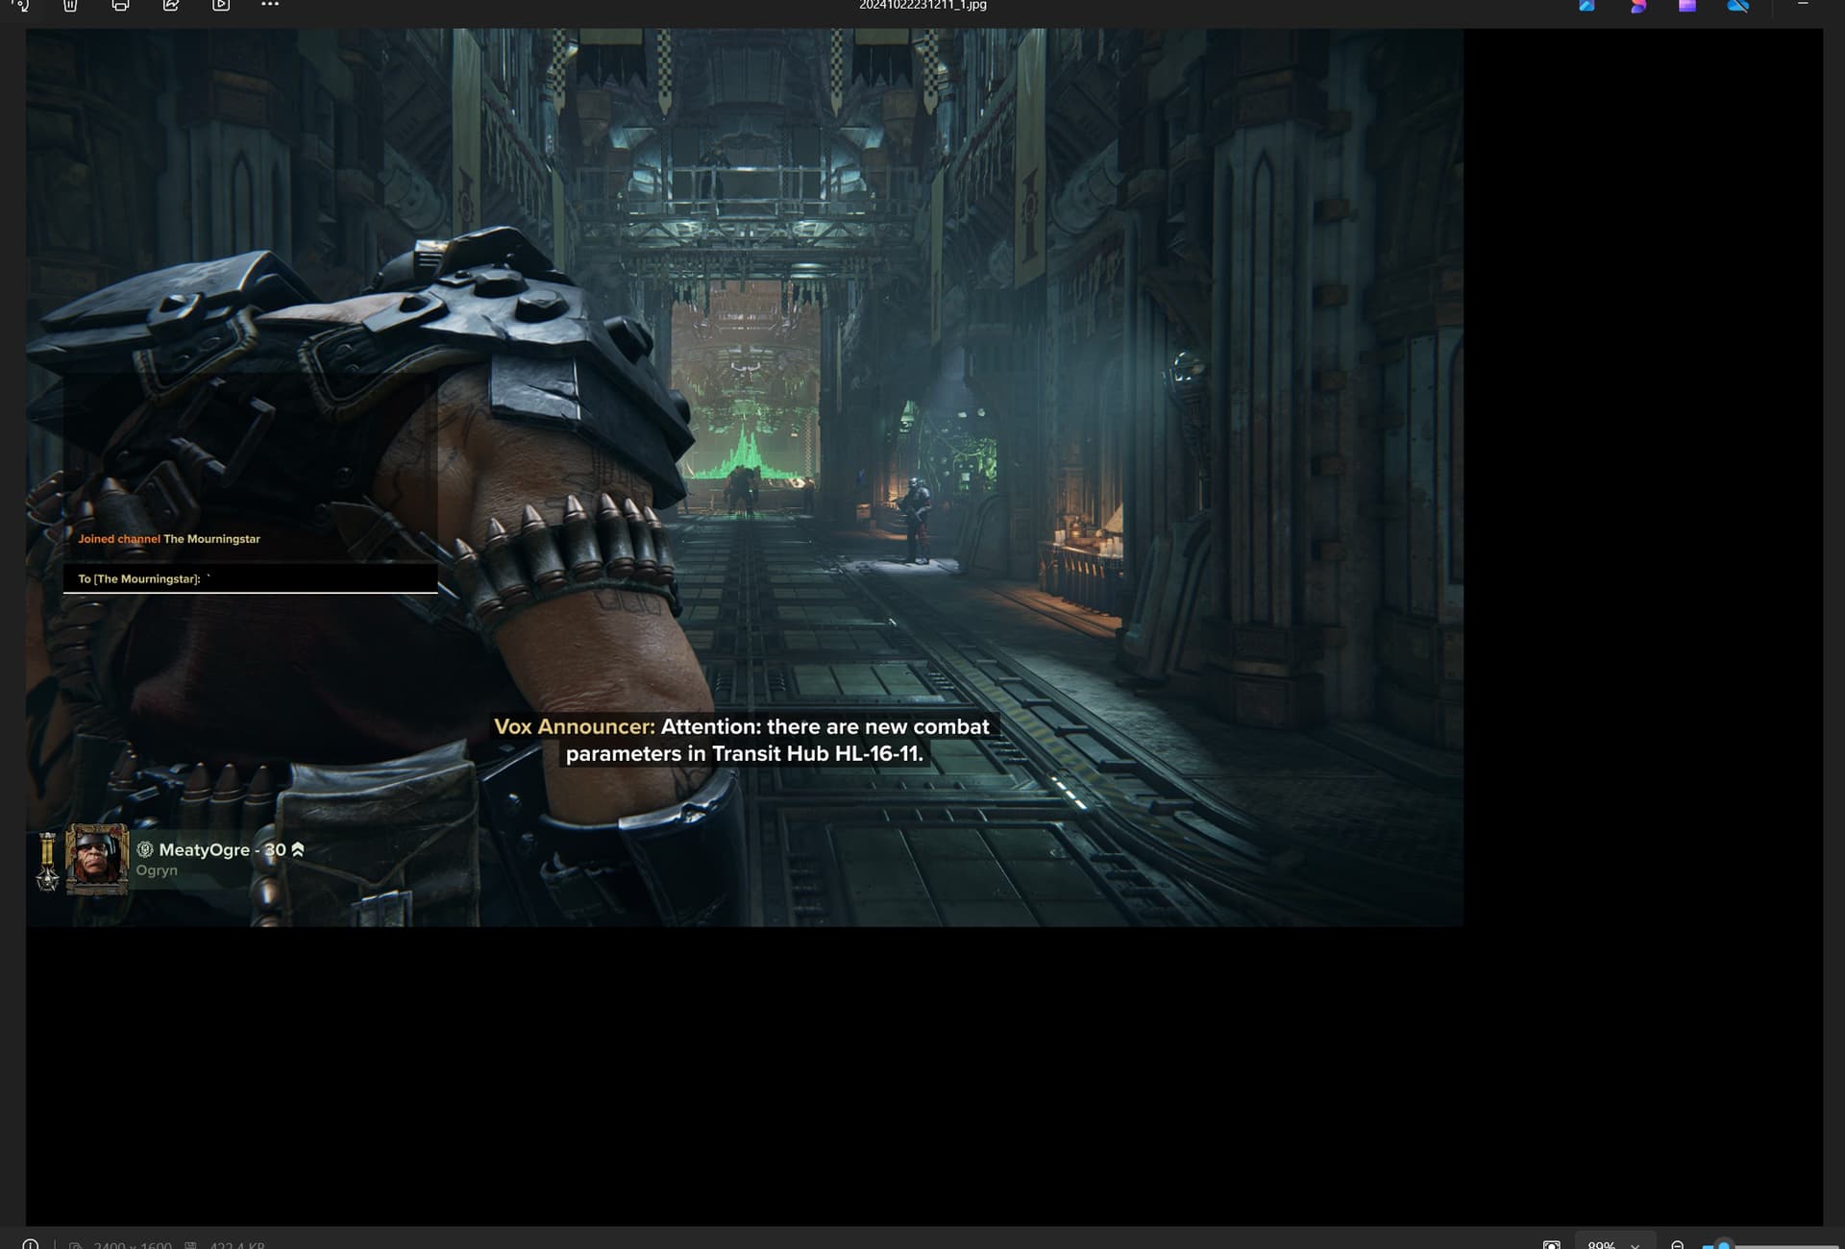Open the blue Photos edit app icon
The image size is (1845, 1249).
point(1587,5)
